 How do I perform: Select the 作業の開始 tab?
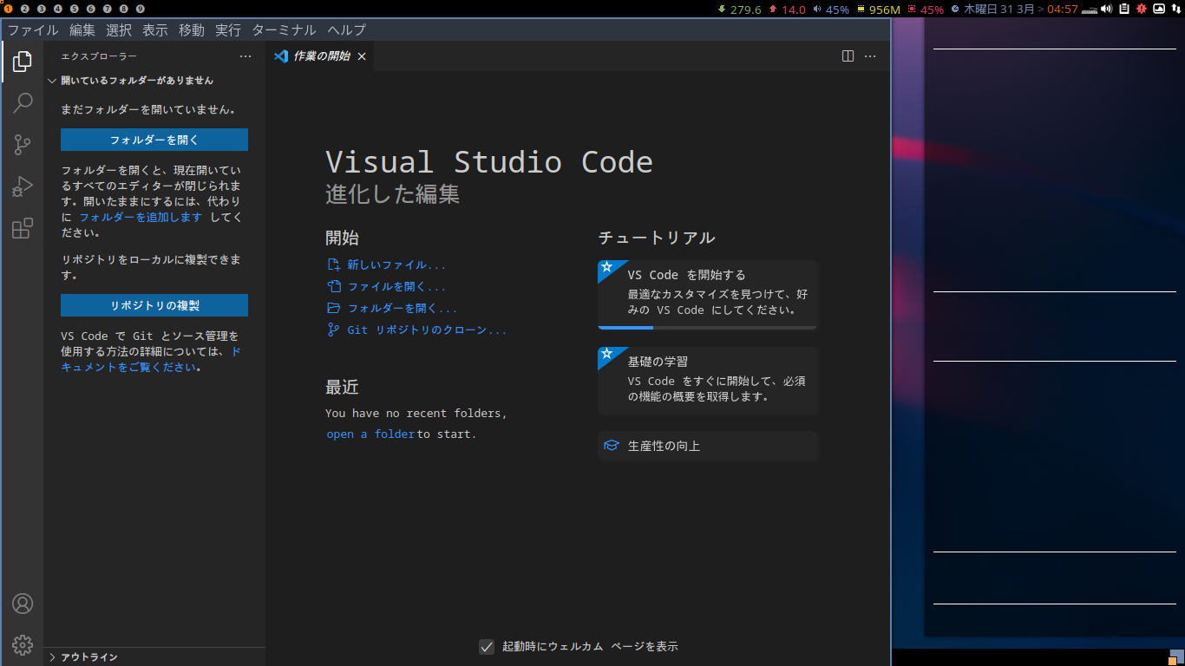coord(321,56)
